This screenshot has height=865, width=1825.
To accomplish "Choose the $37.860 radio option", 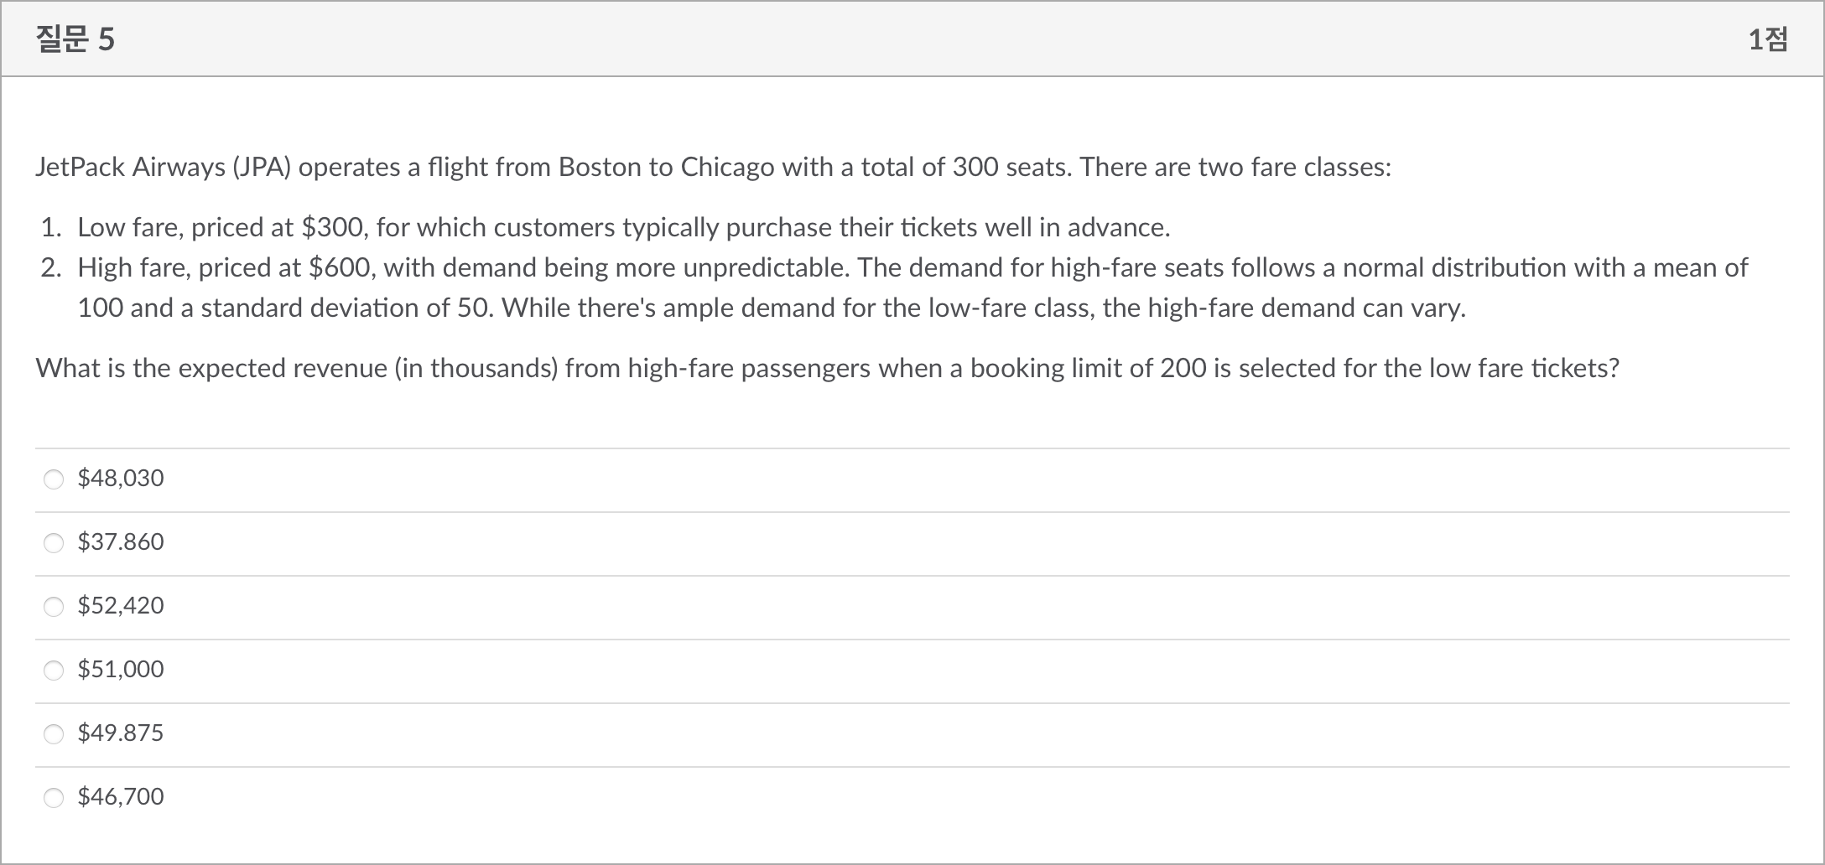I will [x=54, y=543].
